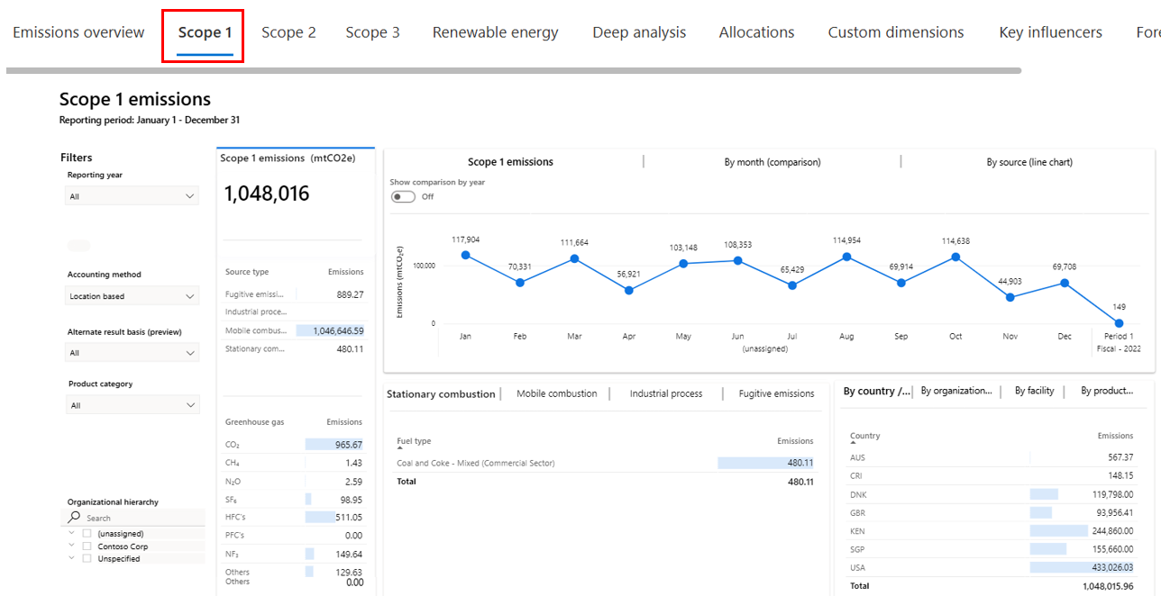Screen dimensions: 1161x596
Task: Click the horizontal scrollbar below the tabs
Action: point(514,70)
